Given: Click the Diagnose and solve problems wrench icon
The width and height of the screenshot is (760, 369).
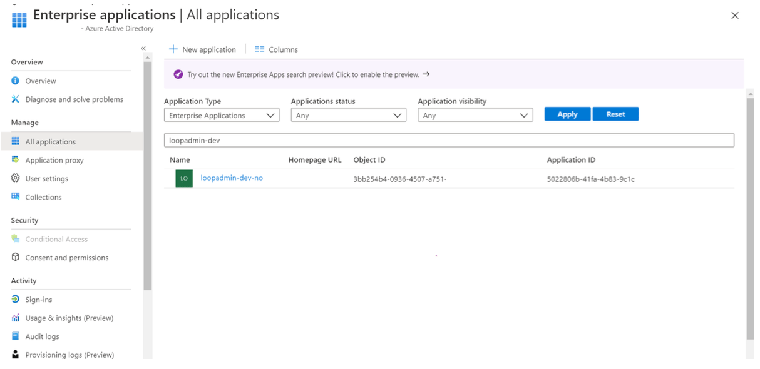Looking at the screenshot, I should click(16, 99).
